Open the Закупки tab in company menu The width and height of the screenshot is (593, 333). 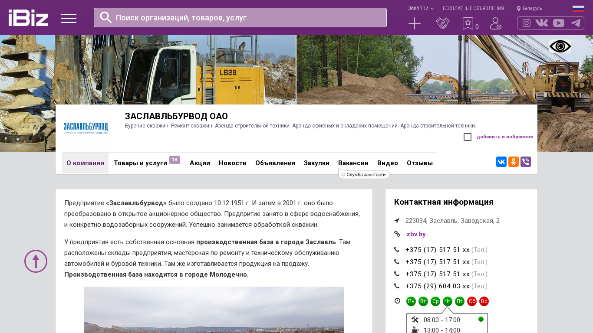pyautogui.click(x=316, y=163)
